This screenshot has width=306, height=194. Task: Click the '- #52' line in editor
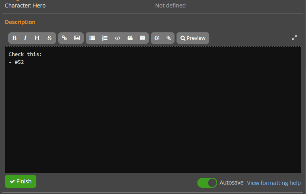tap(17, 62)
